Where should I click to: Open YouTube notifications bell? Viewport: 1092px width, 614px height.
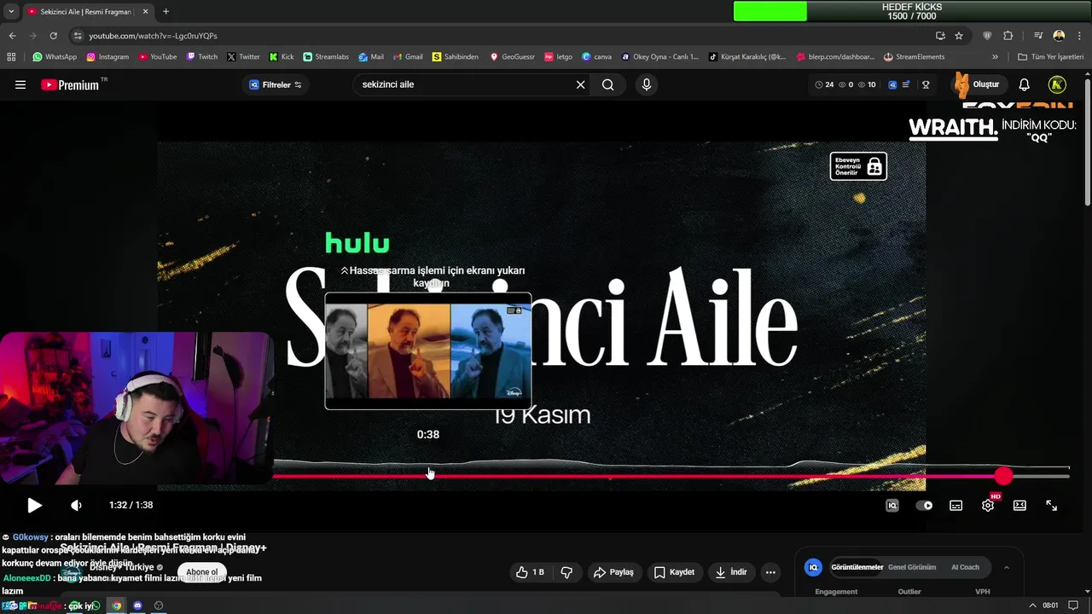[x=1024, y=84]
